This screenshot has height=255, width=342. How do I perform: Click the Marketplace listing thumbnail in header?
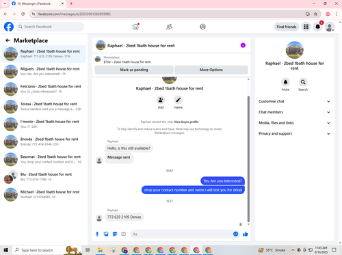pyautogui.click(x=98, y=59)
